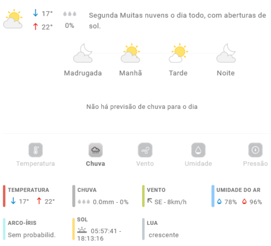Click the main partly cloudy forecast icon

pyautogui.click(x=13, y=19)
